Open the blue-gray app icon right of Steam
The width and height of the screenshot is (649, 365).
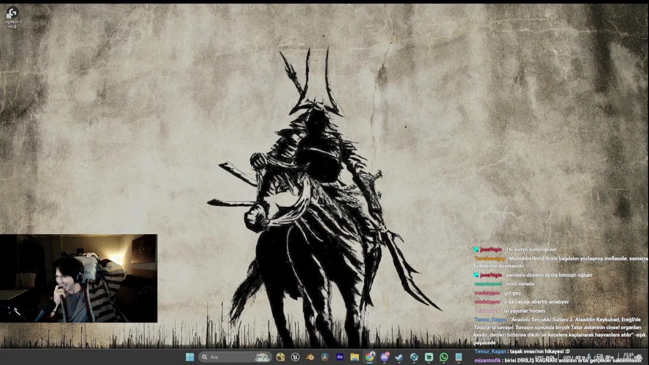point(414,357)
